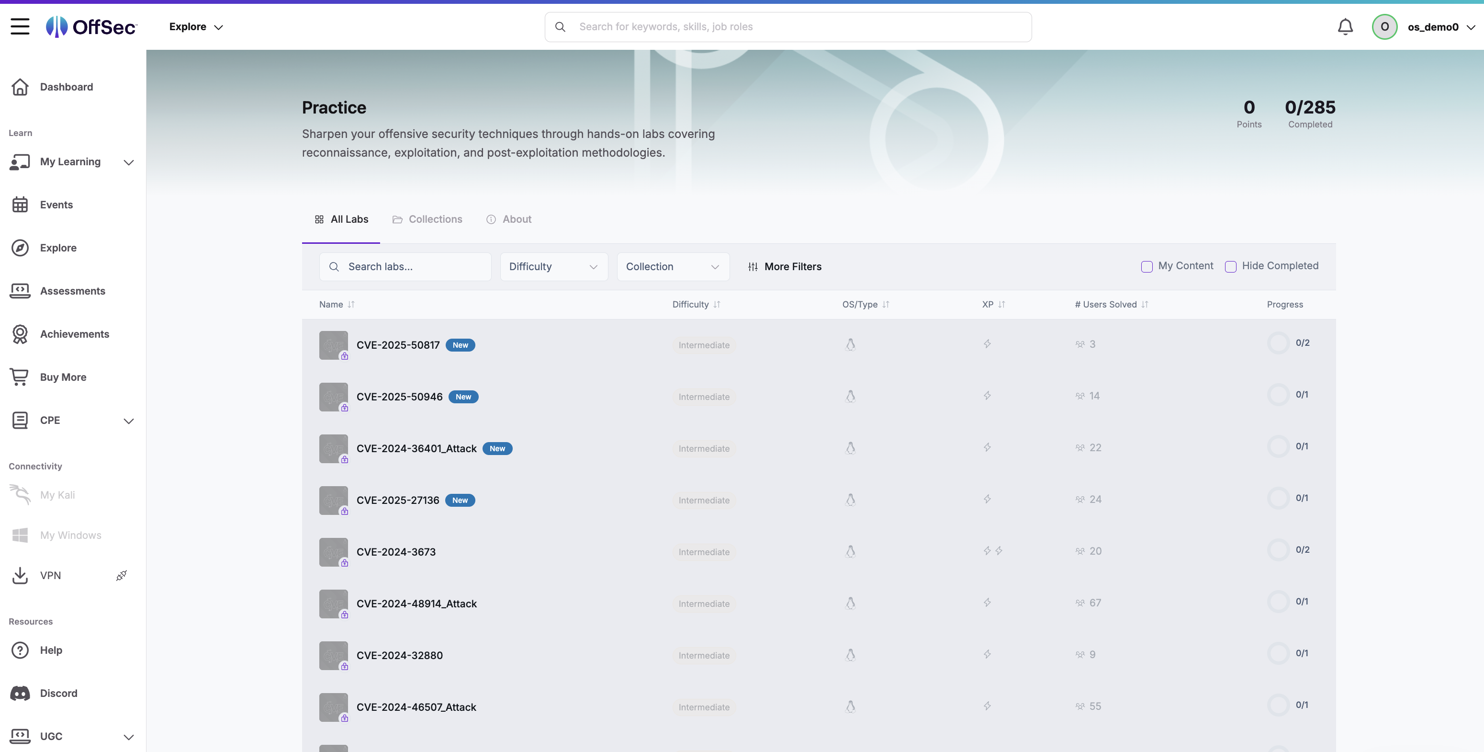Open the Difficulty filter dropdown
Image resolution: width=1484 pixels, height=752 pixels.
click(x=553, y=266)
